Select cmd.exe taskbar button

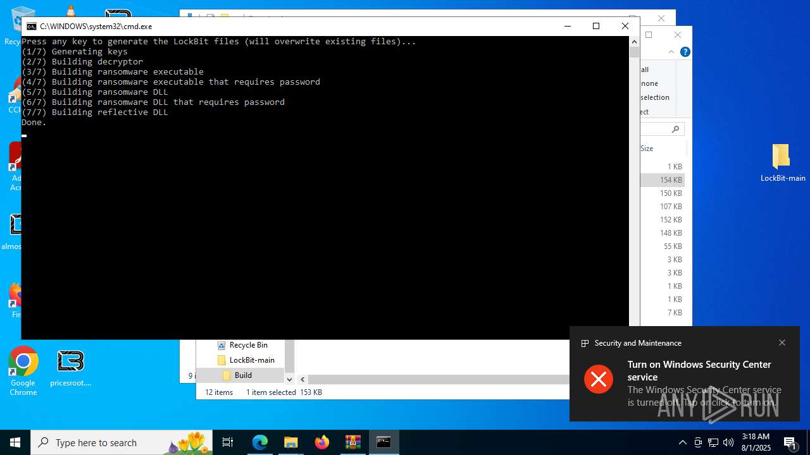384,442
